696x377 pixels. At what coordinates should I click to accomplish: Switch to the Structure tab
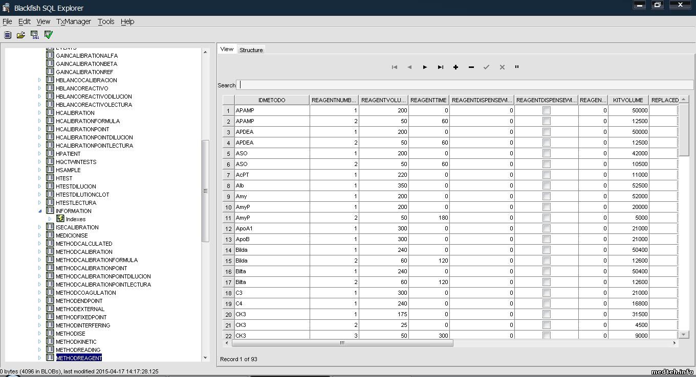tap(251, 50)
